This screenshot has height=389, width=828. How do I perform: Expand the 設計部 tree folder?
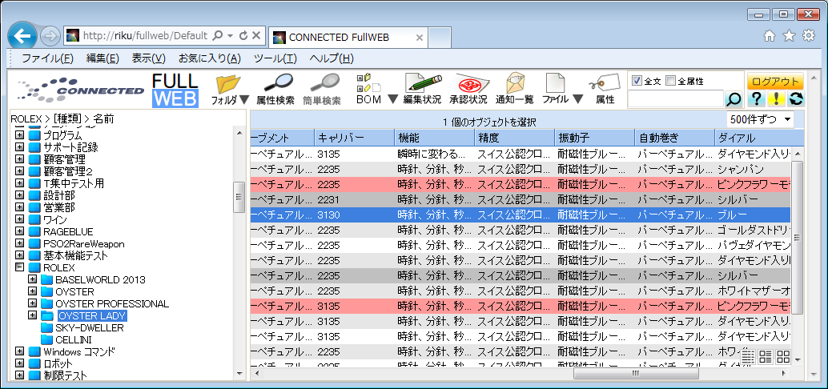[x=19, y=195]
